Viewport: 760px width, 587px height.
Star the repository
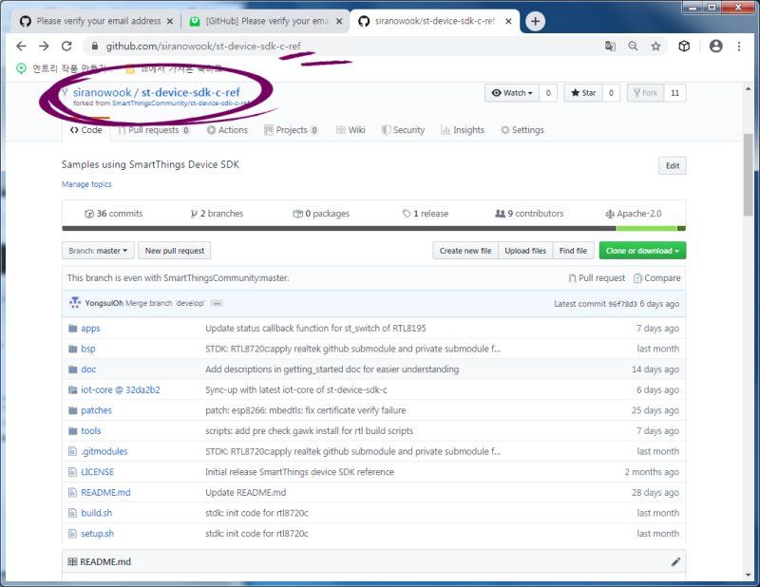[581, 93]
